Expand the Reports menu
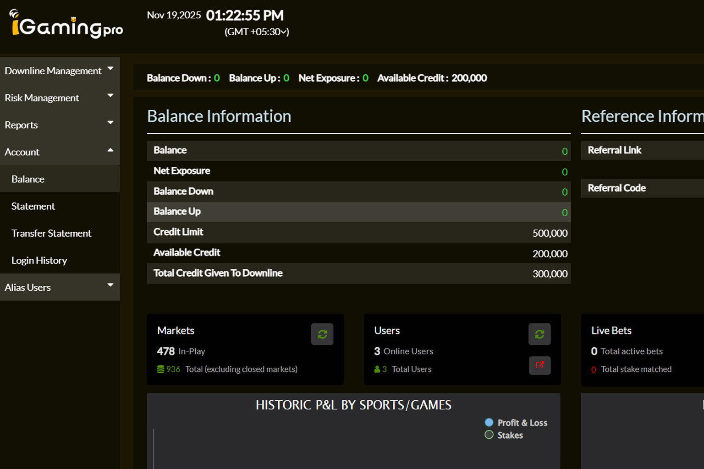This screenshot has height=469, width=704. tap(60, 125)
